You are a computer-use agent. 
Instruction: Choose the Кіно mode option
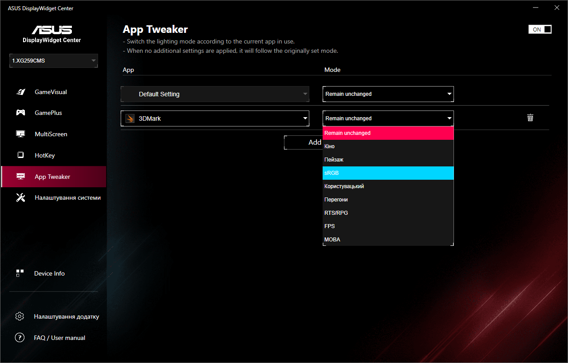(388, 146)
